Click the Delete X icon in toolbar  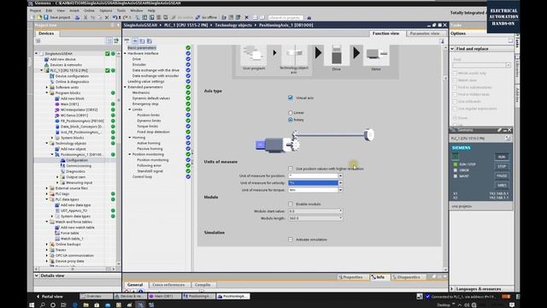107,17
